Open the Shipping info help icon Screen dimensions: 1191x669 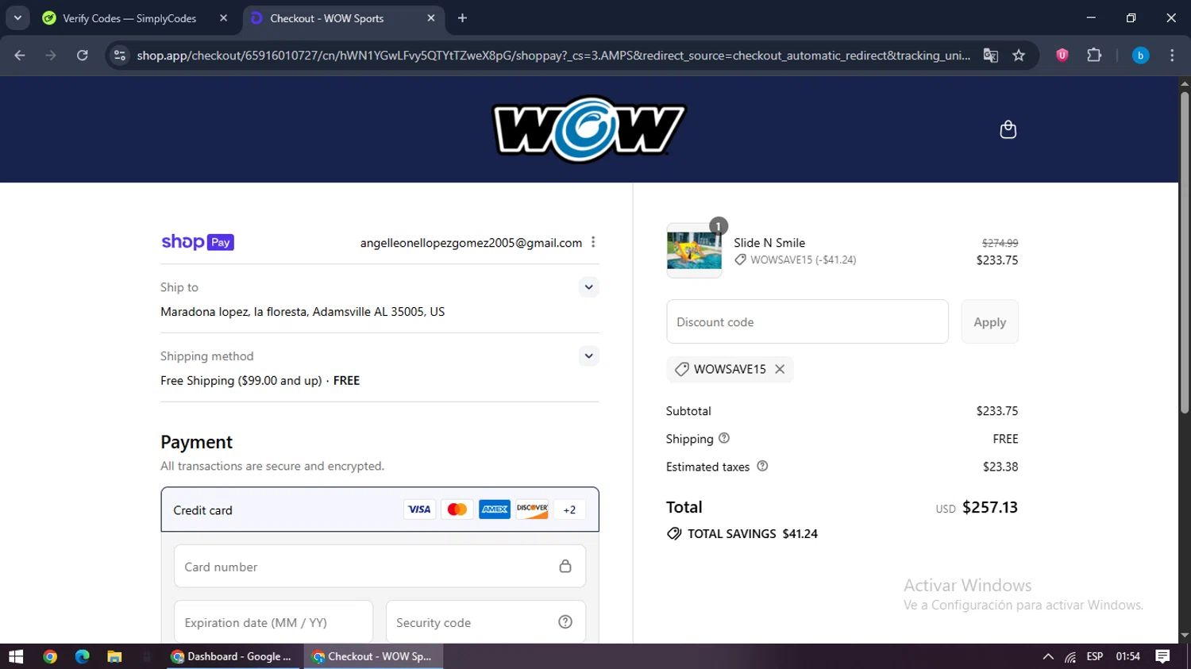tap(724, 438)
